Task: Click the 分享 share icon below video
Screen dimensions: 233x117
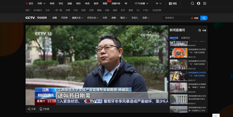Action: coord(29,109)
